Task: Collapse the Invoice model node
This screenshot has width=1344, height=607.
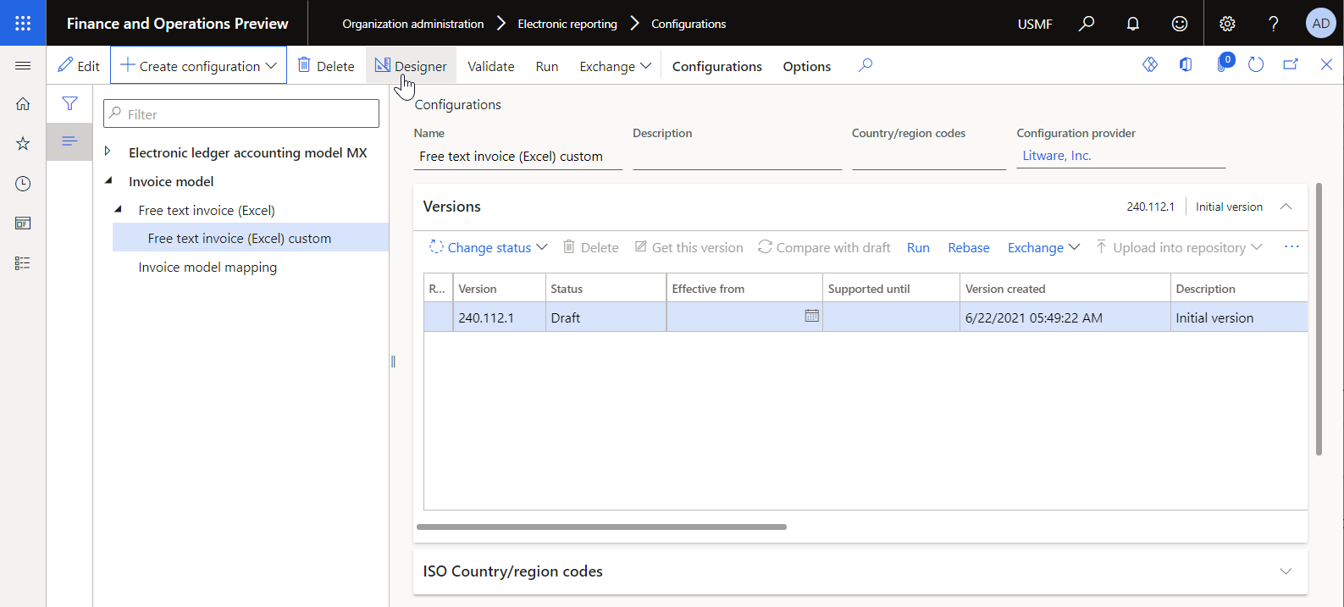Action: [x=108, y=180]
